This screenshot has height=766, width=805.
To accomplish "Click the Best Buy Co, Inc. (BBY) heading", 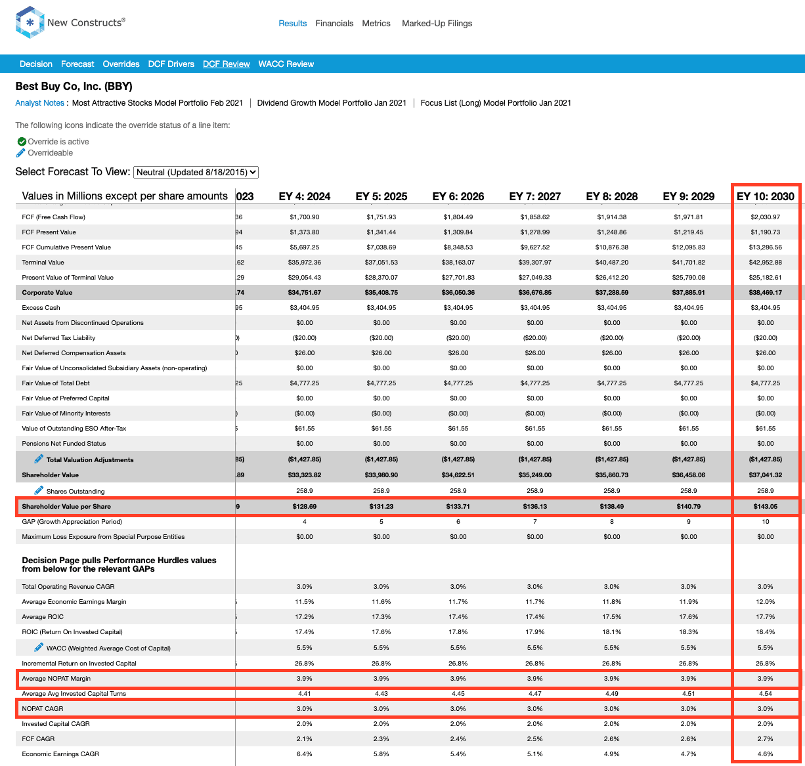I will 74,86.
